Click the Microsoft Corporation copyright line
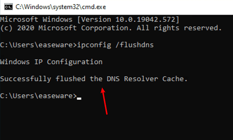This screenshot has width=233, height=140. [x=111, y=28]
